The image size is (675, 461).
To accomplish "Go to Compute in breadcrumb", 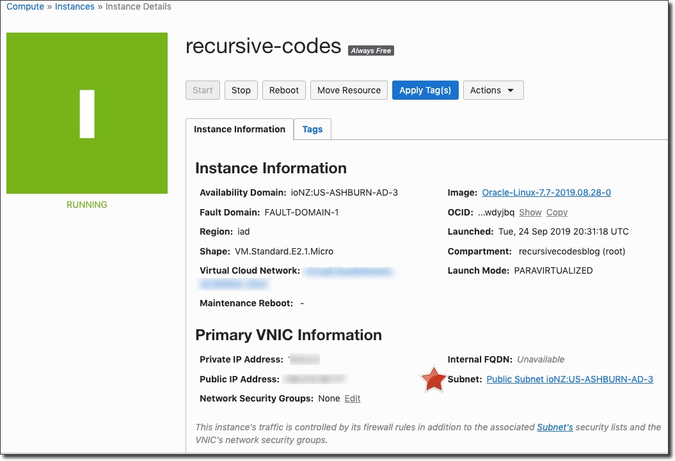I will pyautogui.click(x=26, y=6).
